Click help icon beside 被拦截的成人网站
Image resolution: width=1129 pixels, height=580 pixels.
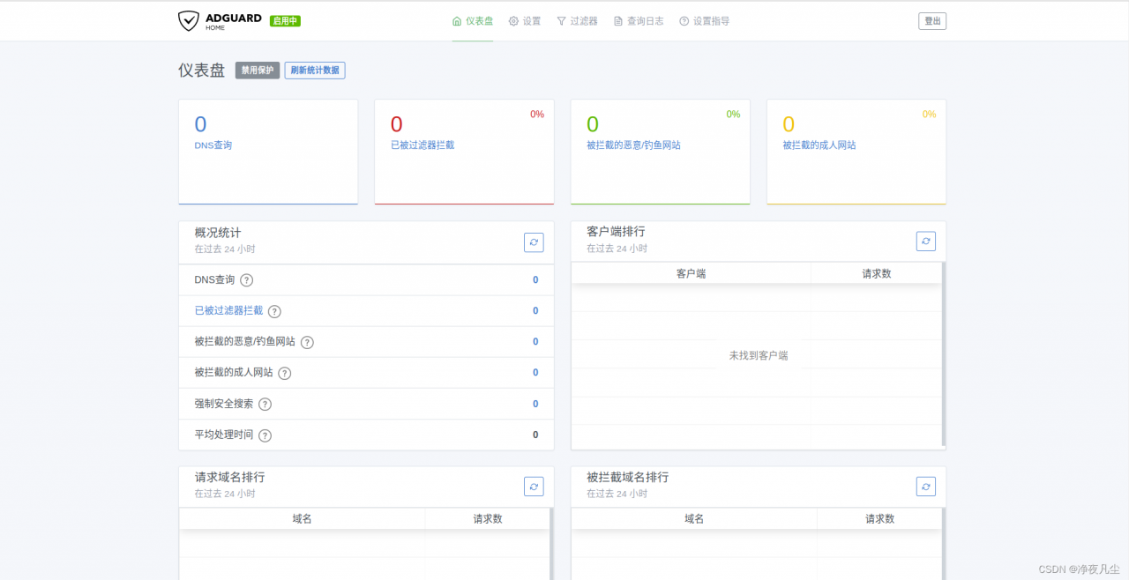(284, 373)
